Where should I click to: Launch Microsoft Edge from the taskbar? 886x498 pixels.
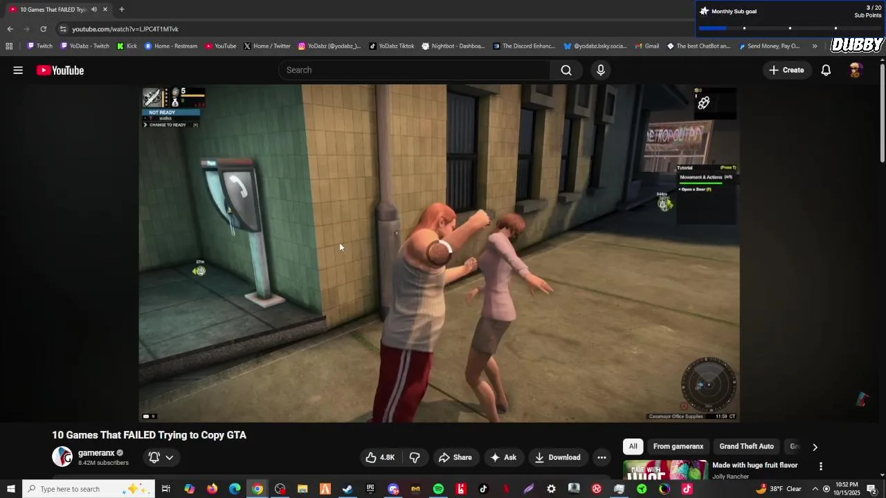[235, 489]
